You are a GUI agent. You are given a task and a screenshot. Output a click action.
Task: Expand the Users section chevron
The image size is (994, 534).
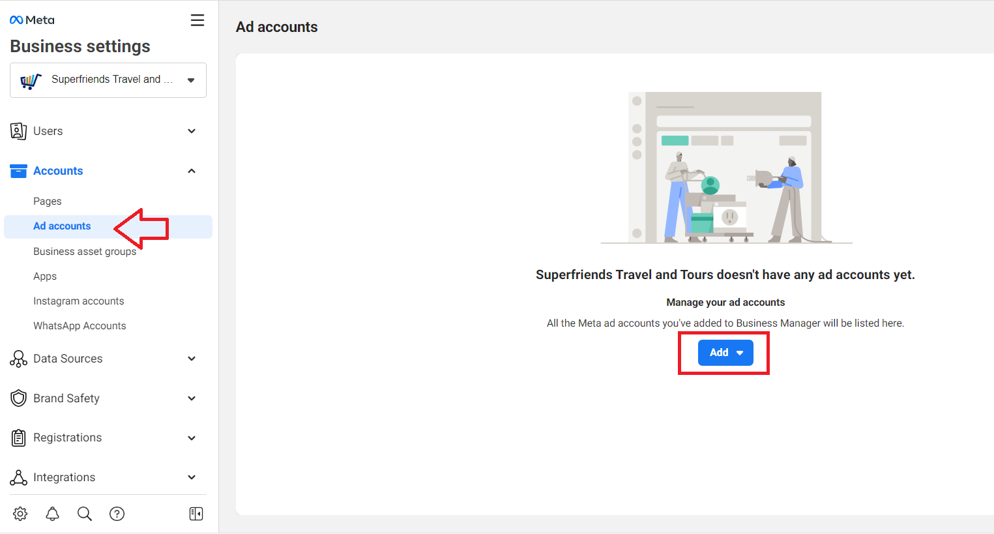tap(192, 131)
